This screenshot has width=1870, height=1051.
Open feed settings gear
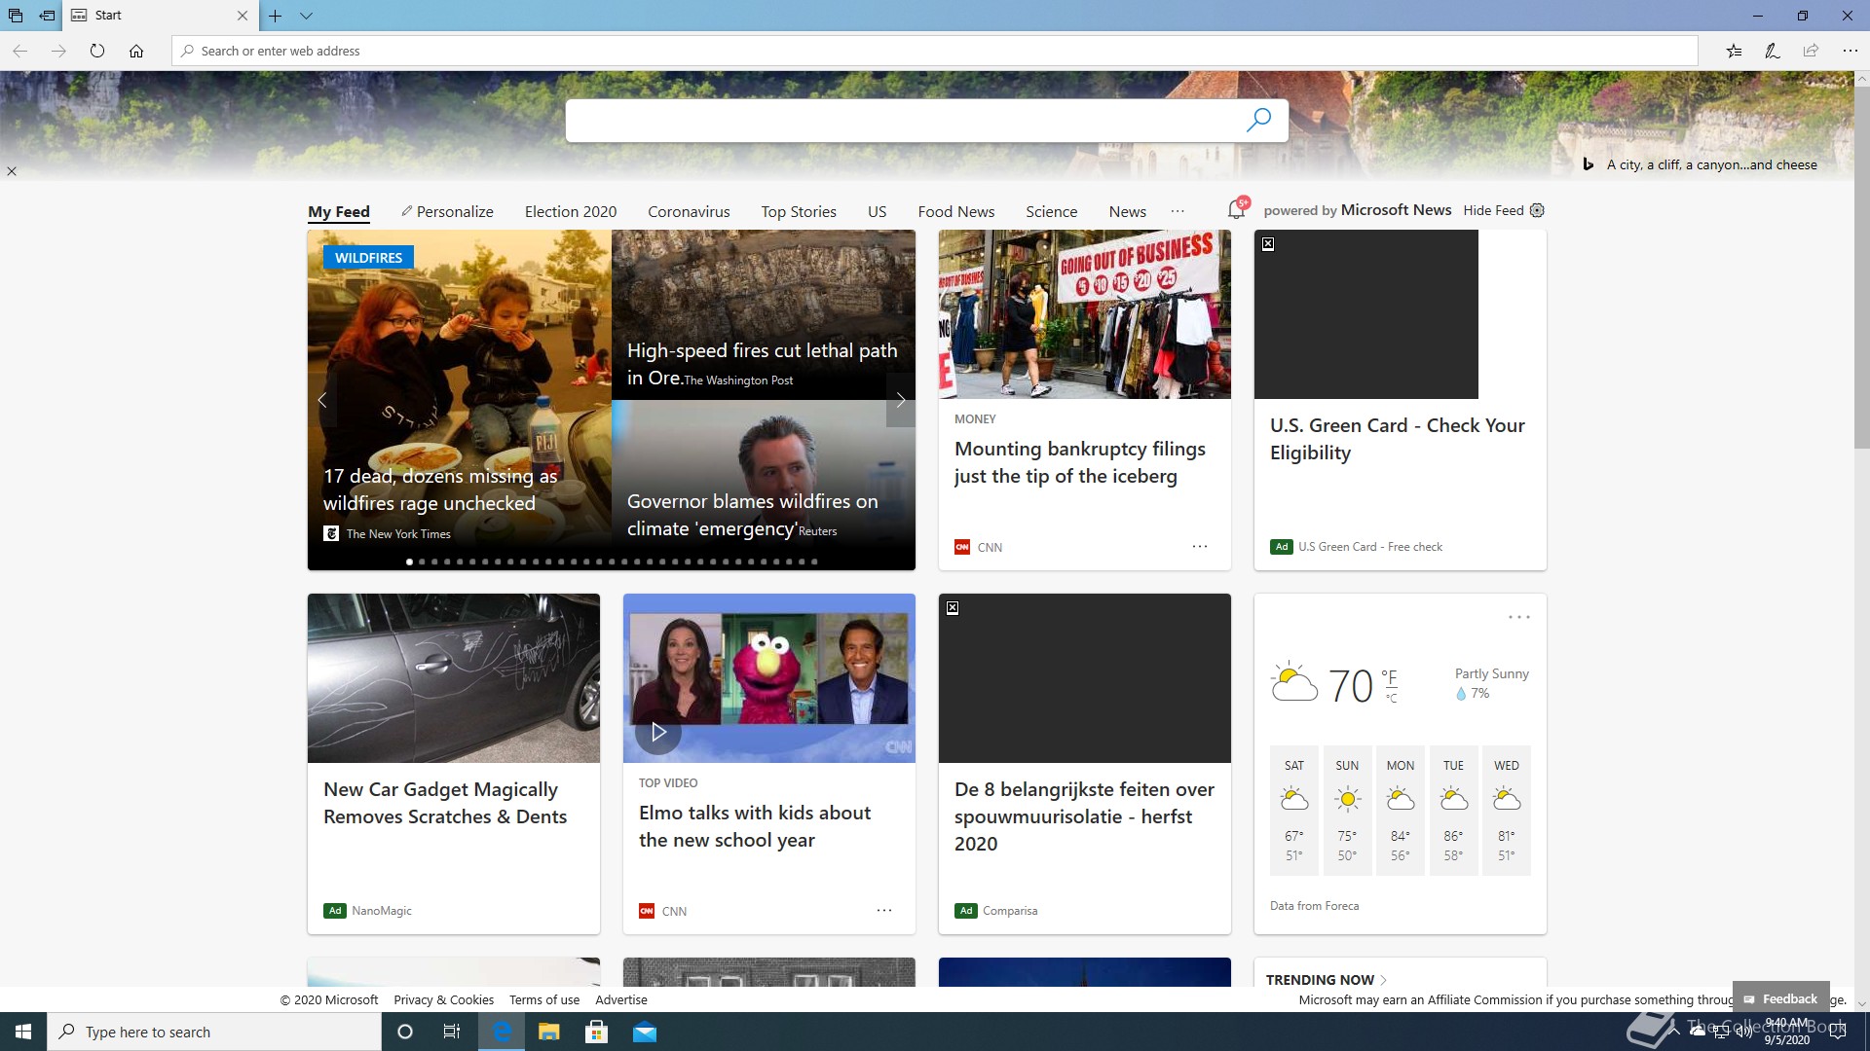1537,210
